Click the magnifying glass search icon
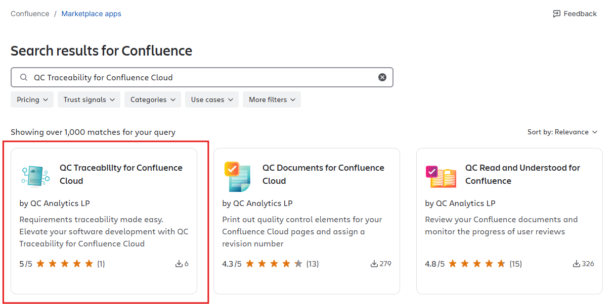Screen dimensions: 613x304 pos(23,77)
